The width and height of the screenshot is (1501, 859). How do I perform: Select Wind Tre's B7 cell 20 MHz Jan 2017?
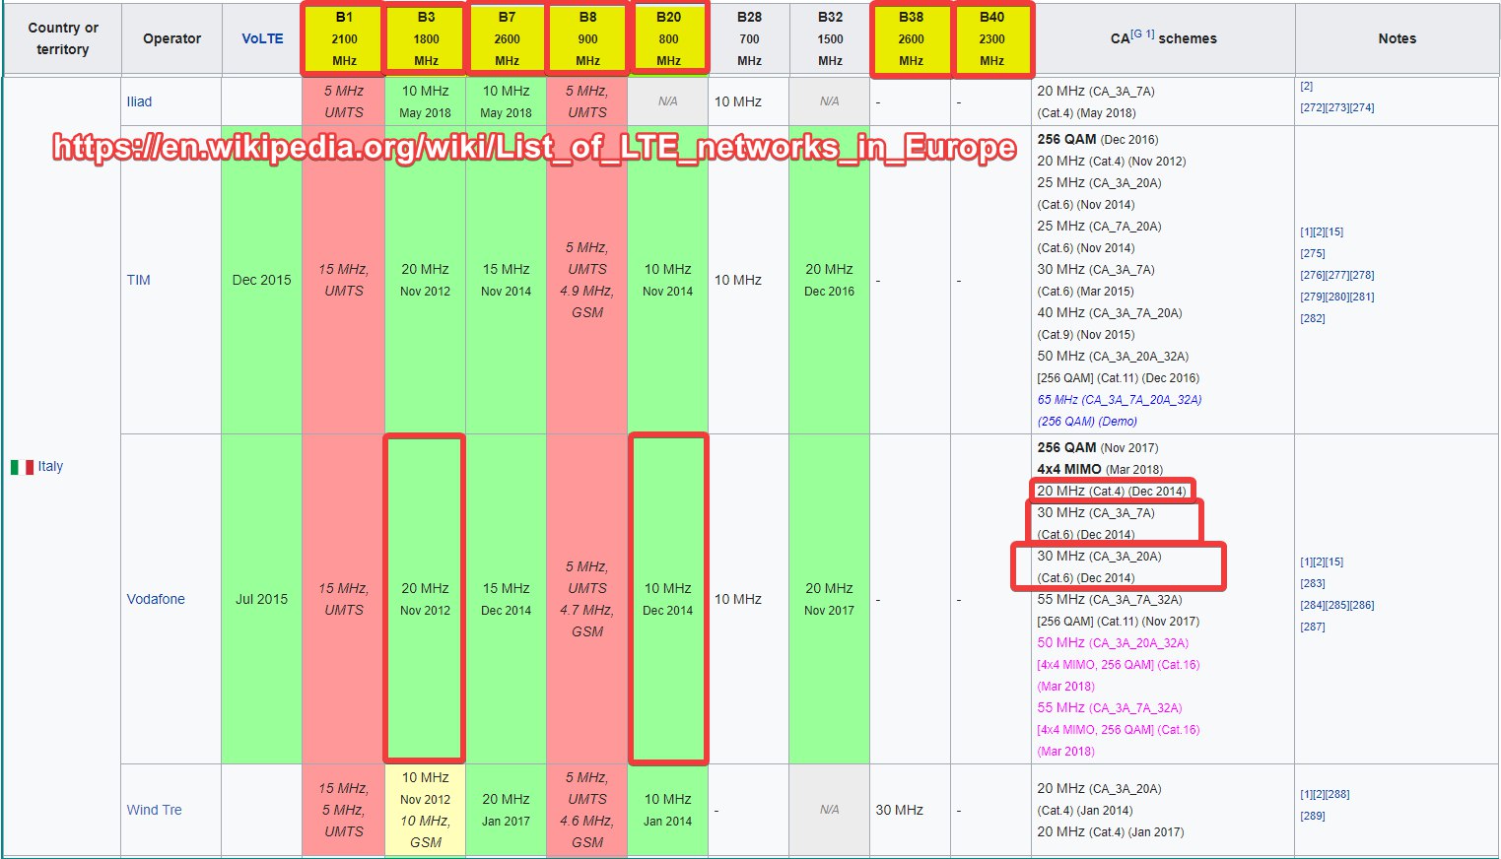point(507,810)
